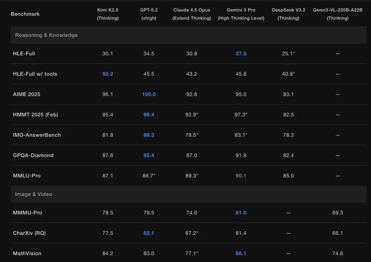Select the 87.6 Kimi GPQA-Diamond score

(108, 155)
